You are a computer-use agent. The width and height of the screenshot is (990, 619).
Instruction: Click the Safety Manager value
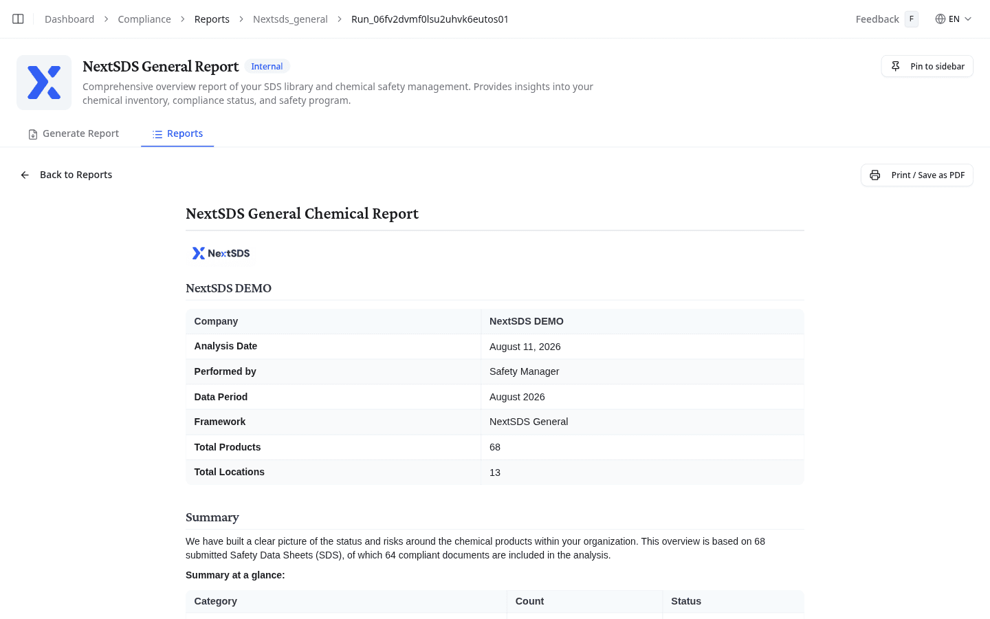(x=524, y=371)
